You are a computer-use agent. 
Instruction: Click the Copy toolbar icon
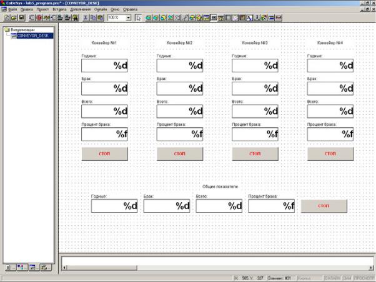[93, 17]
